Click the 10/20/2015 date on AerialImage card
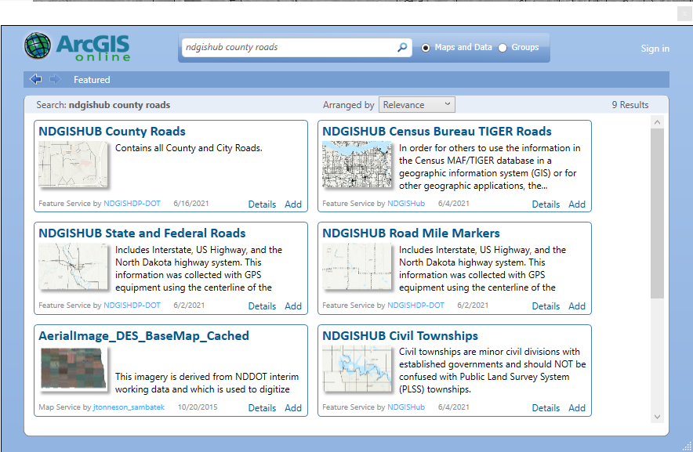 tap(198, 407)
